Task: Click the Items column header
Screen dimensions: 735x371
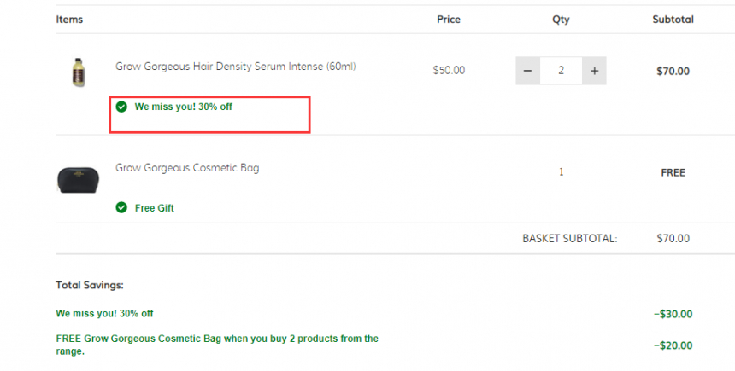Action: 69,19
